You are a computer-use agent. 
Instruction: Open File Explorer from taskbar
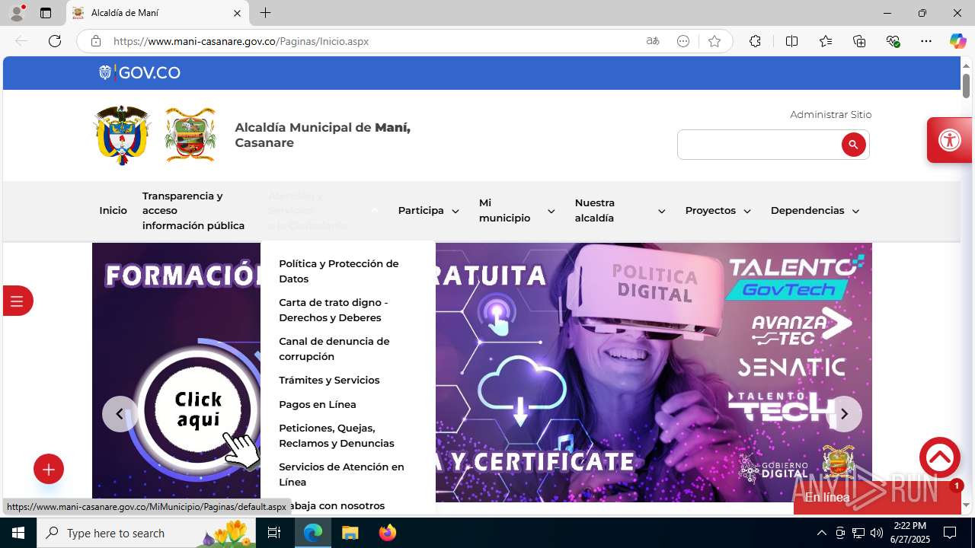[x=350, y=533]
